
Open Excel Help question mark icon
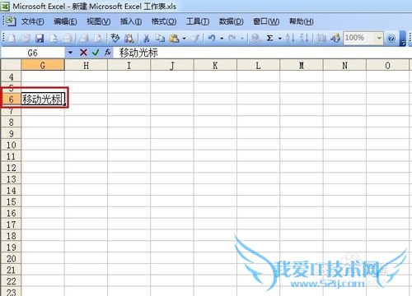pyautogui.click(x=391, y=39)
